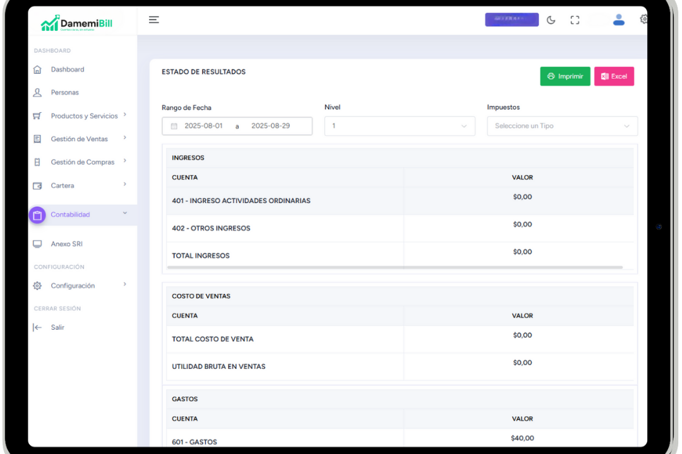This screenshot has height=454, width=682.
Task: Open the Impuestos type dropdown
Action: [x=562, y=126]
